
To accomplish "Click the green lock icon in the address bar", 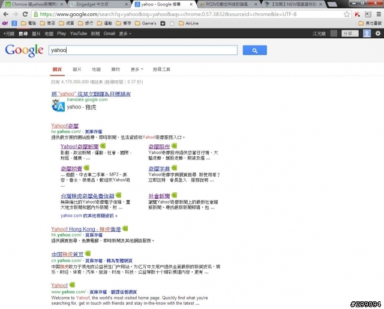I will [36, 14].
